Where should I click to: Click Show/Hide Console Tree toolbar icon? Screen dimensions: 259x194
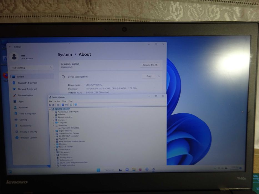click(x=58, y=105)
